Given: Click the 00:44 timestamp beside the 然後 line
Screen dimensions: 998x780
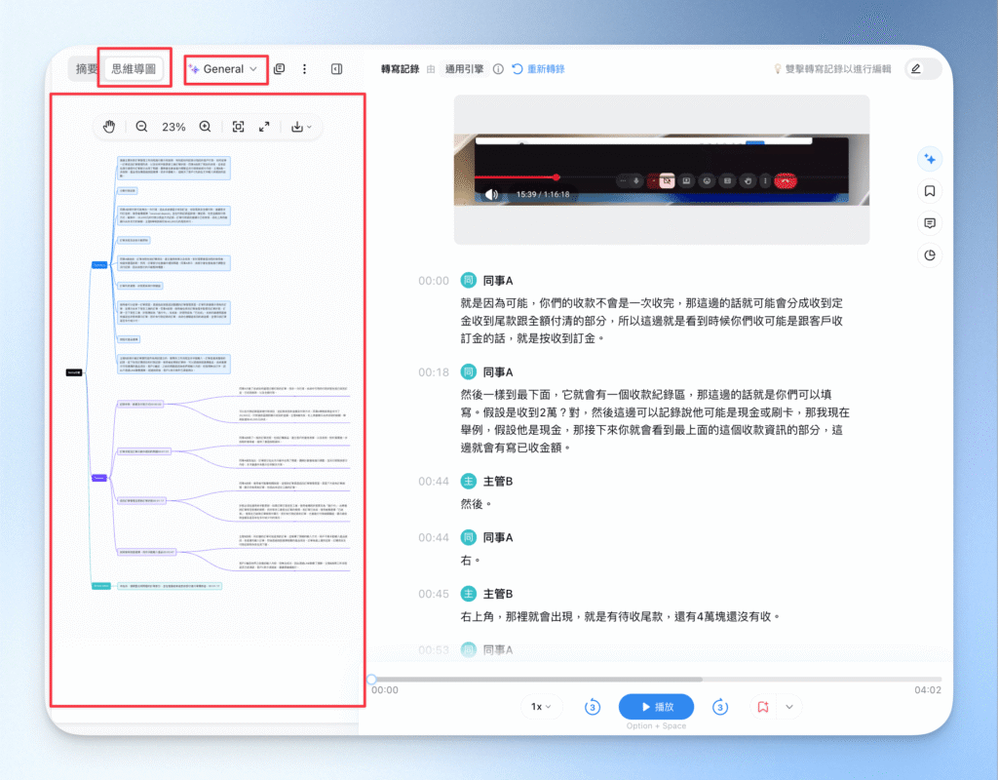Looking at the screenshot, I should 434,482.
